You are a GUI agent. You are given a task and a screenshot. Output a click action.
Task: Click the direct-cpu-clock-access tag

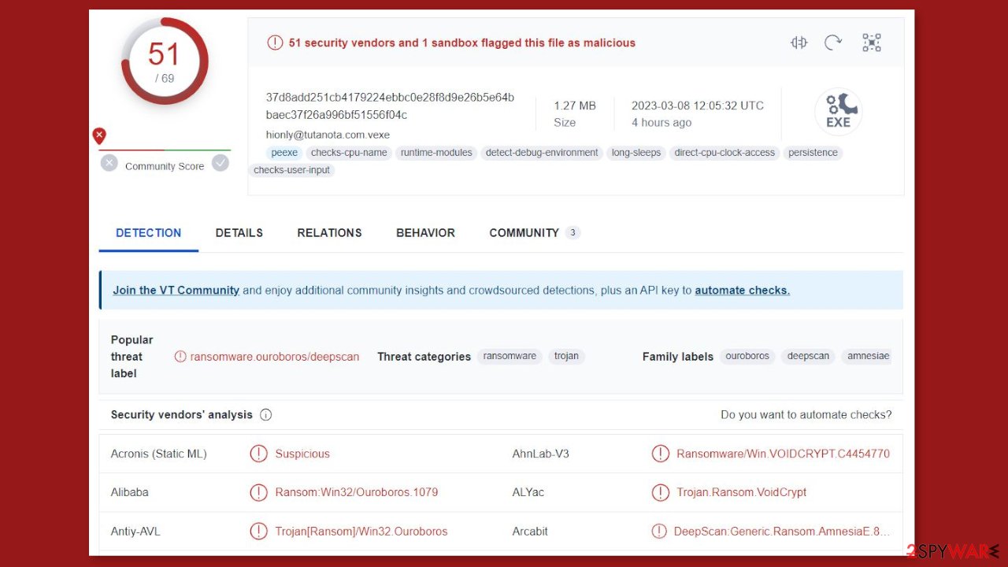pyautogui.click(x=724, y=153)
